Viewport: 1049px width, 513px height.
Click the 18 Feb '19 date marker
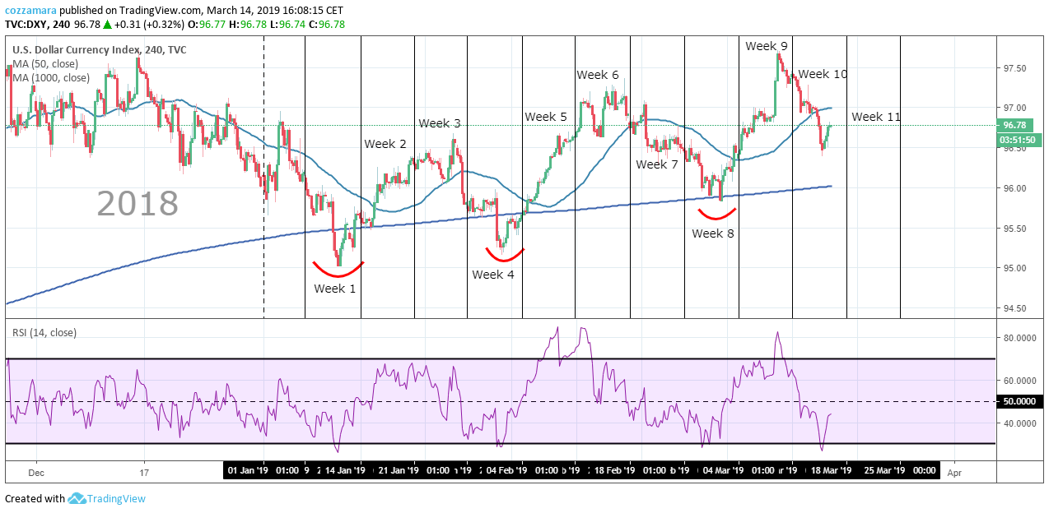point(615,470)
